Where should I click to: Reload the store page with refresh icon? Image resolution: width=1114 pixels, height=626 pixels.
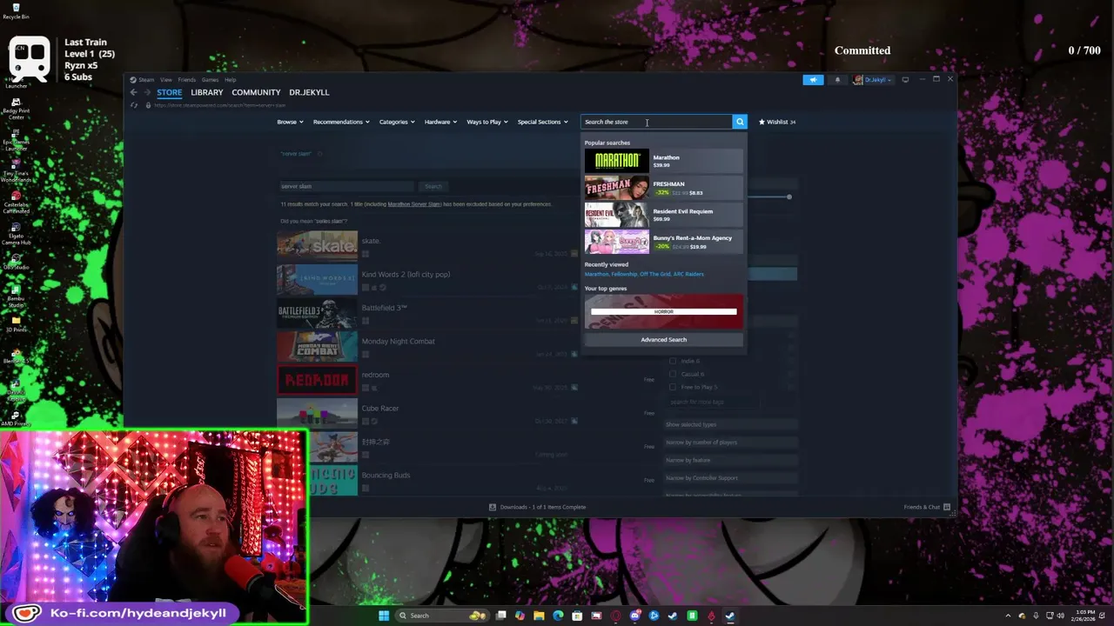pos(133,105)
